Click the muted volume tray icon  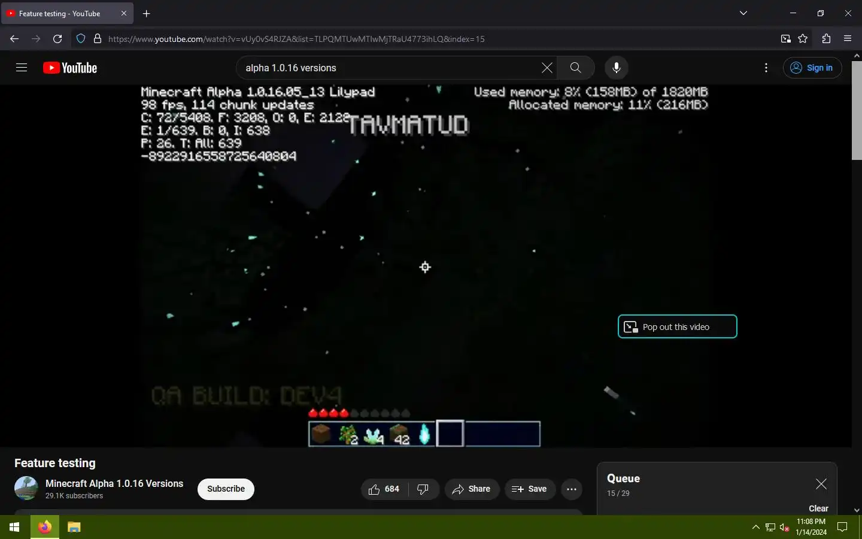[785, 527]
